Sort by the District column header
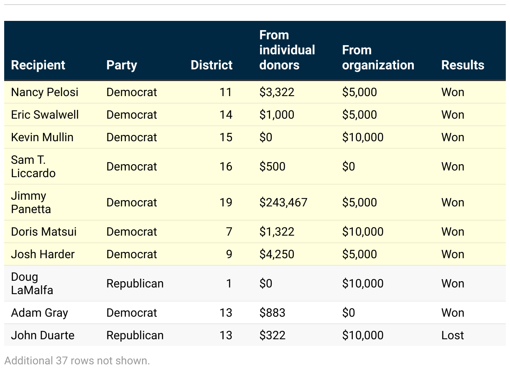This screenshot has width=510, height=371. 212,65
